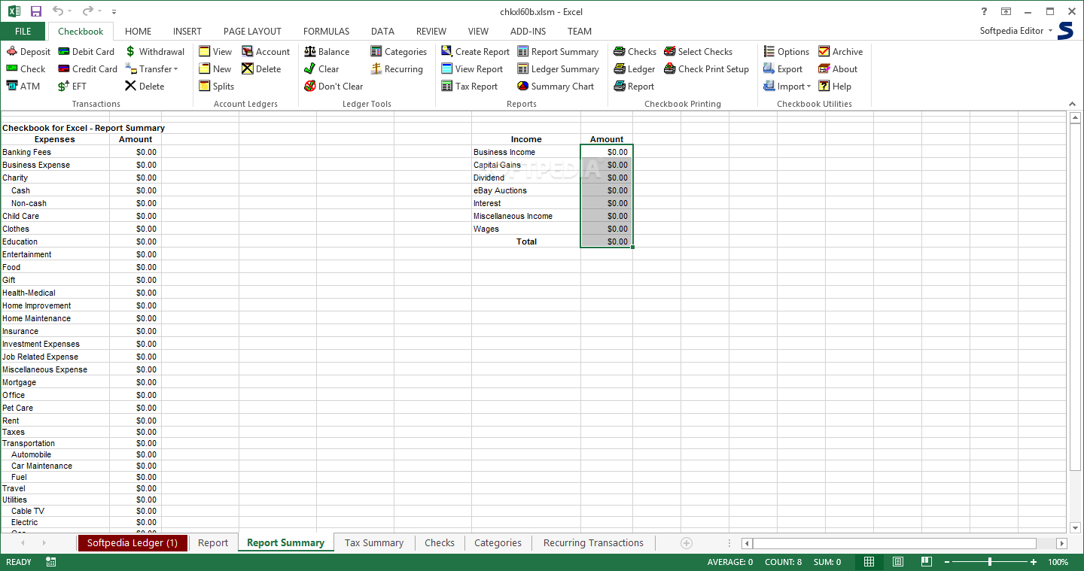Open Check Print Setup
The image size is (1084, 571).
click(707, 69)
